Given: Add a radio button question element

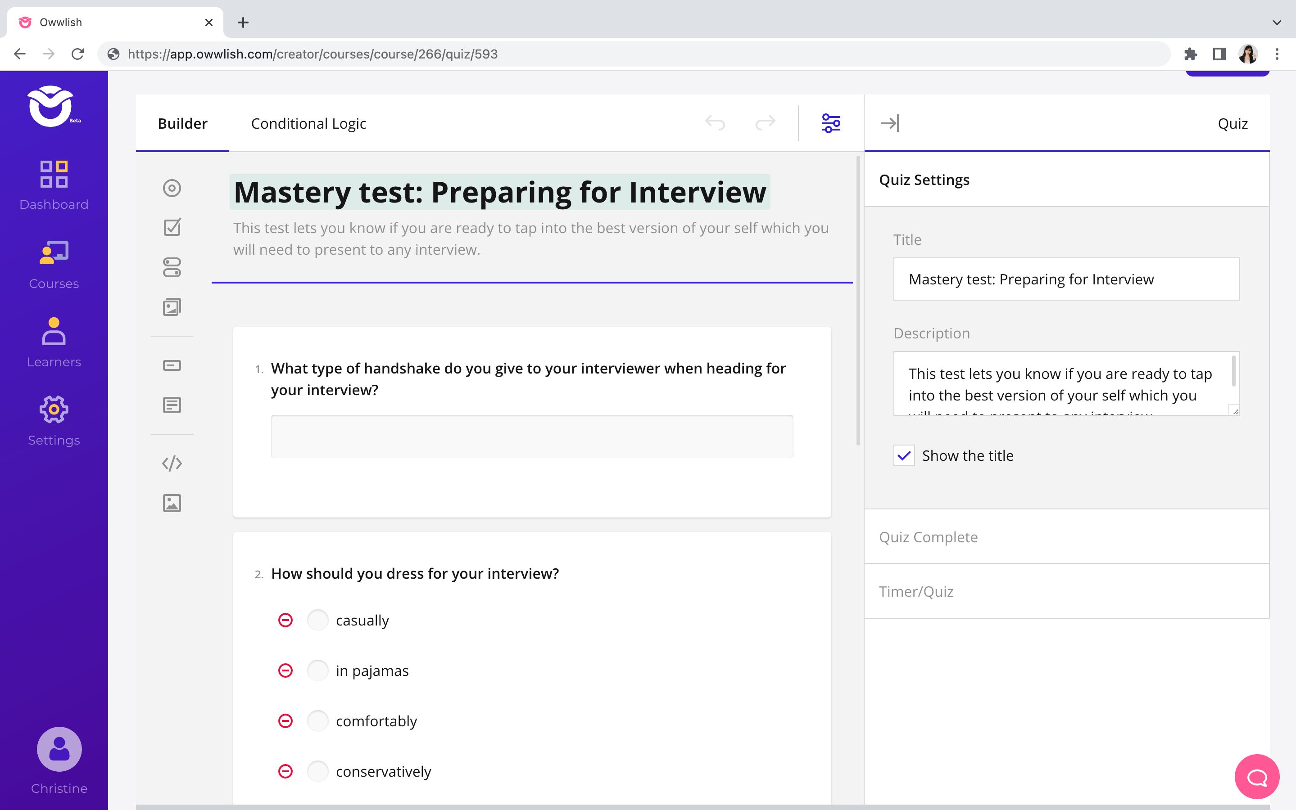Looking at the screenshot, I should 172,188.
